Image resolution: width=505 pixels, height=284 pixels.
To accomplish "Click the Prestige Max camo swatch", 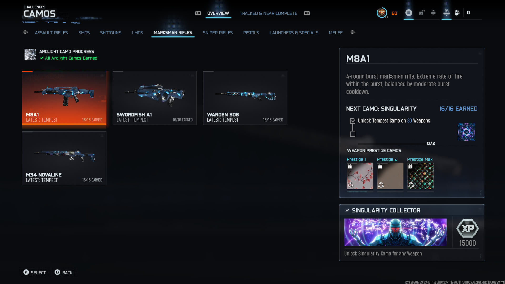I will click(421, 176).
